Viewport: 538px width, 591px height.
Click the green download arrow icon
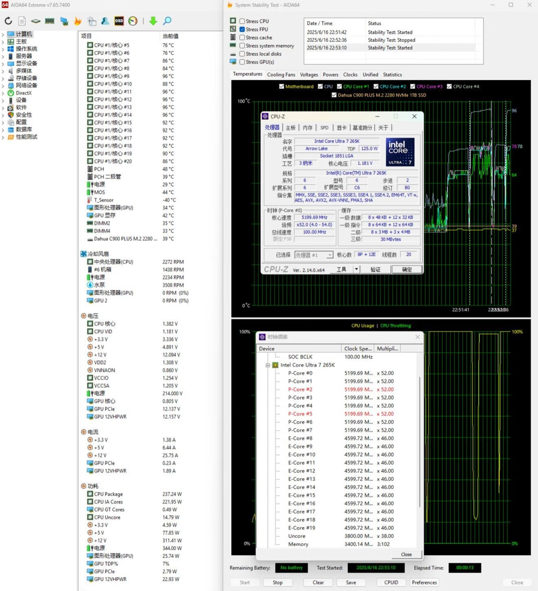[x=153, y=21]
